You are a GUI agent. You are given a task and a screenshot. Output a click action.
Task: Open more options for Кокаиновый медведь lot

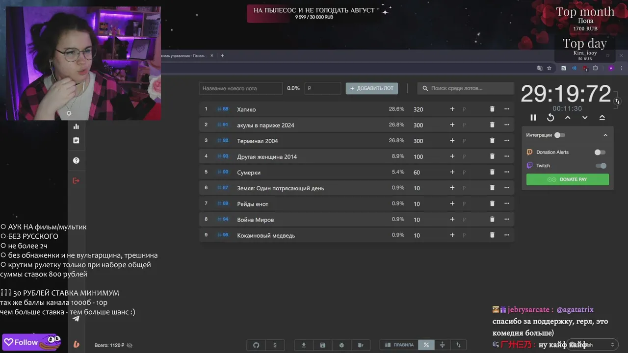click(x=507, y=235)
